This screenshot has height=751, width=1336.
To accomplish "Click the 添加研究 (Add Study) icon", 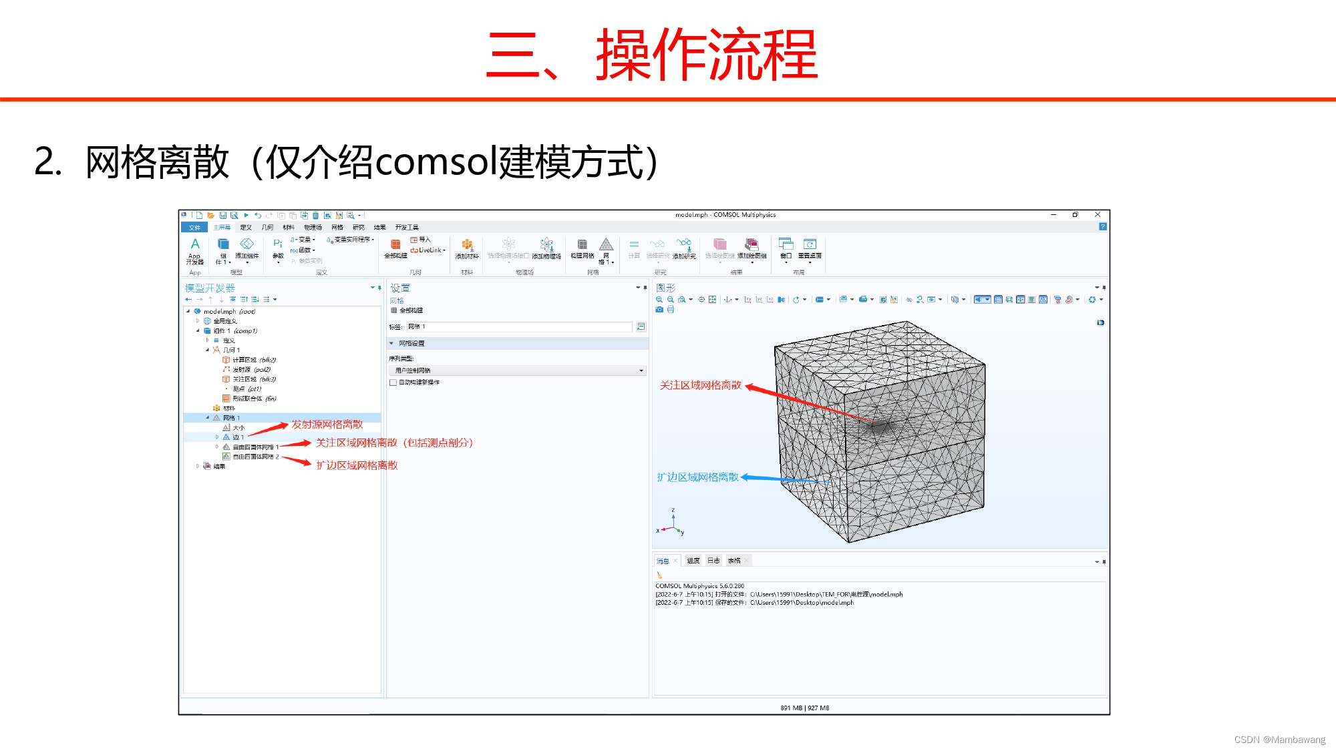I will (x=683, y=245).
